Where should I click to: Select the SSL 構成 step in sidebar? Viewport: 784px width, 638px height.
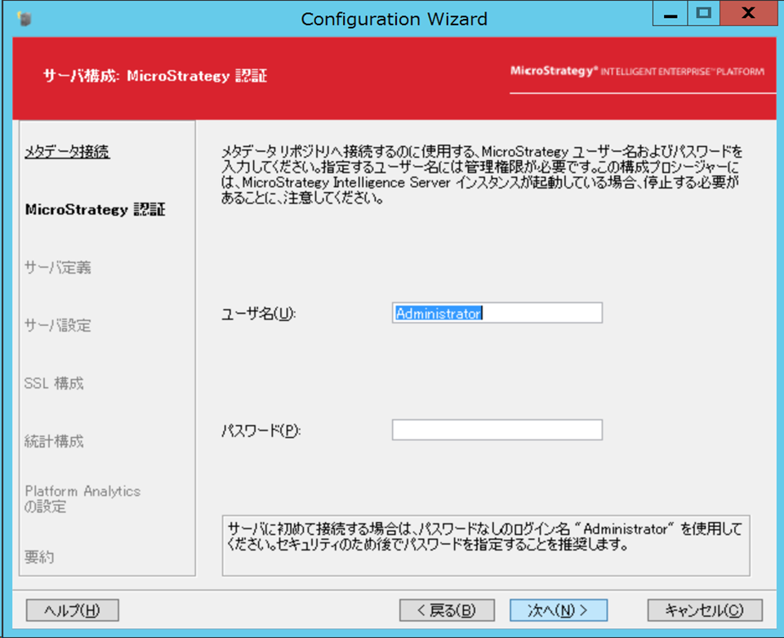[x=54, y=383]
